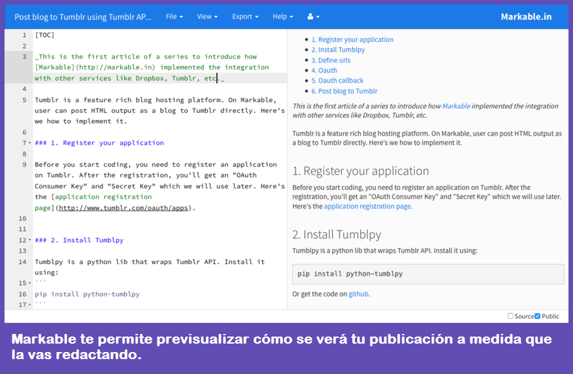Uncheck the Public checkbox
Image resolution: width=573 pixels, height=374 pixels.
(538, 317)
